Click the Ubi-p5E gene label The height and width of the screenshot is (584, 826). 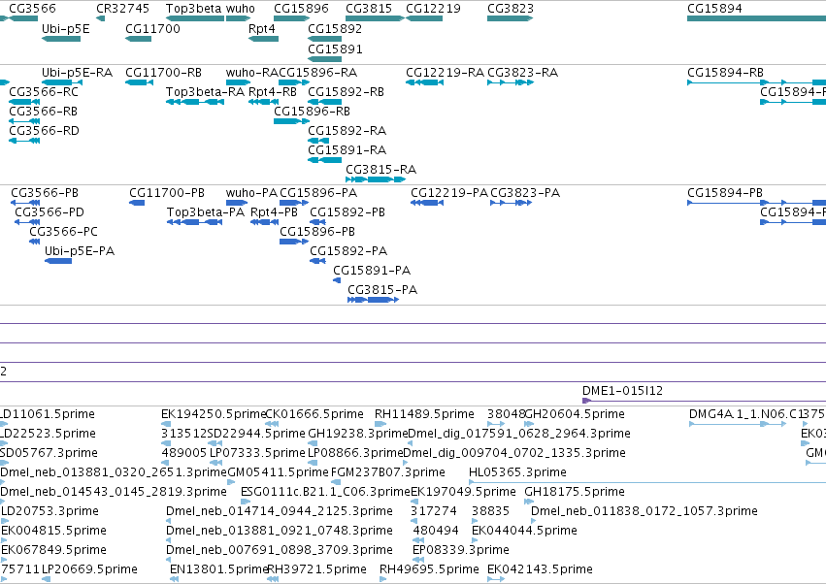pyautogui.click(x=65, y=29)
